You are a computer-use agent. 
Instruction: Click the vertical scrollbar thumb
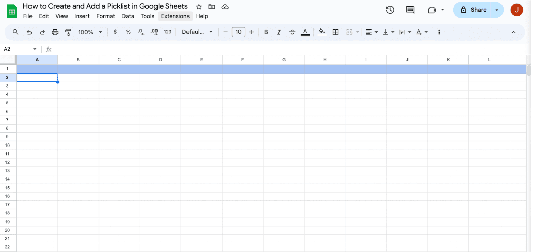tap(529, 70)
